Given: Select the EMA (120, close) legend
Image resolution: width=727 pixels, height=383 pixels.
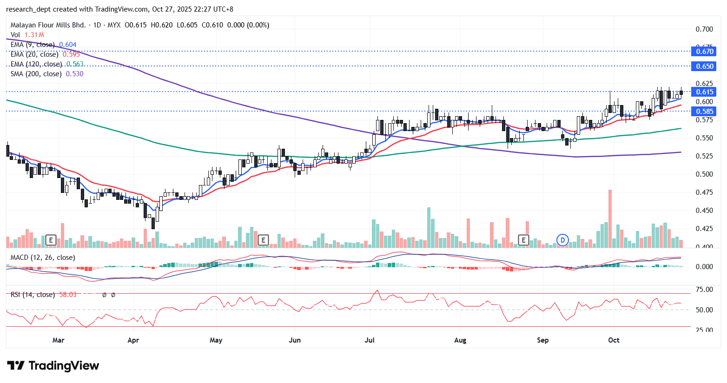Looking at the screenshot, I should pos(36,64).
